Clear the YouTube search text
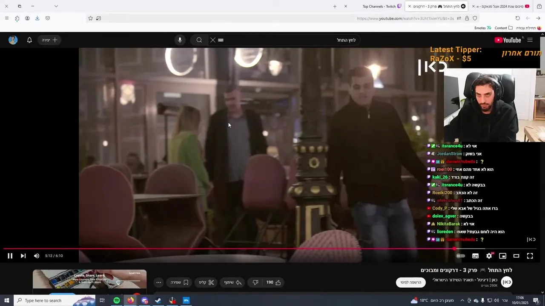The height and width of the screenshot is (306, 545). 213,40
